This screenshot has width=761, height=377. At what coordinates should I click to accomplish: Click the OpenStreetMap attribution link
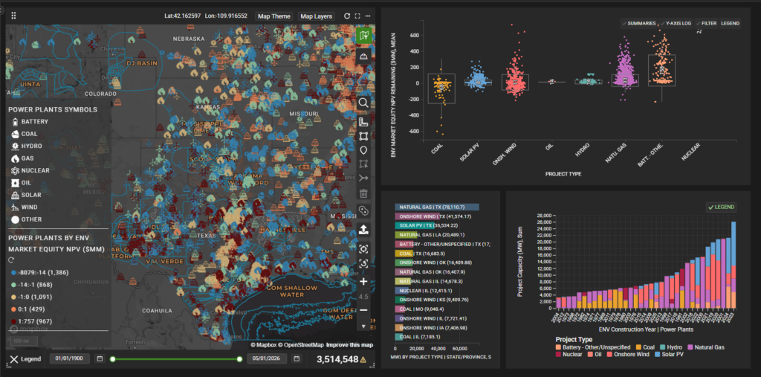click(300, 345)
